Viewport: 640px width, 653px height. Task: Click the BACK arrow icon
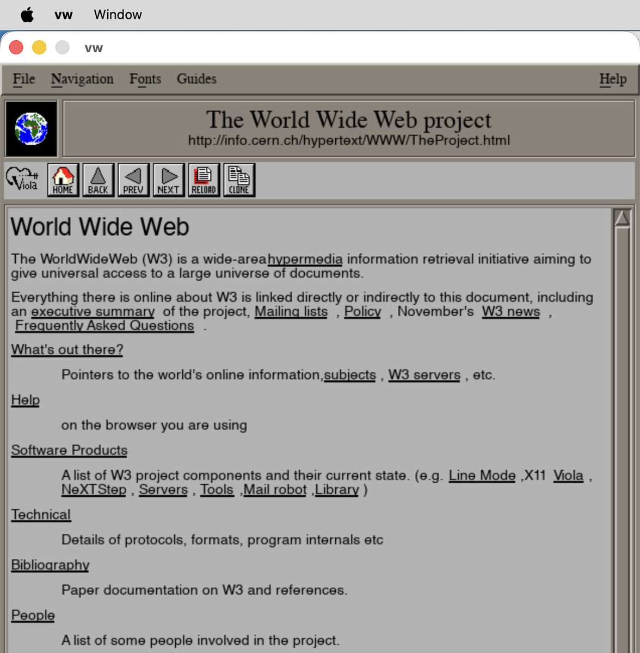tap(98, 180)
